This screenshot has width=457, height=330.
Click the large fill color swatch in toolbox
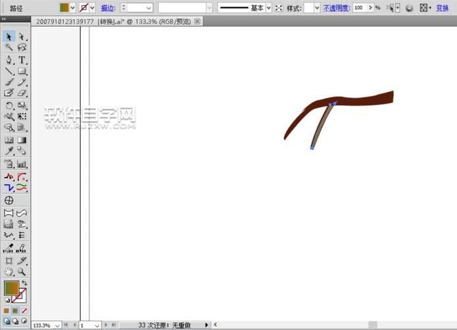pos(11,288)
